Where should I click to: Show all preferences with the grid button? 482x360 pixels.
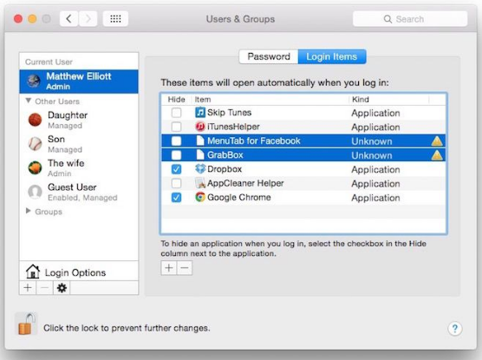115,19
